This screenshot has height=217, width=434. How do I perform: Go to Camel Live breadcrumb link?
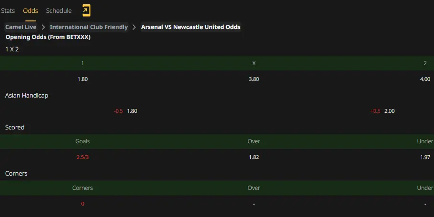coord(21,27)
